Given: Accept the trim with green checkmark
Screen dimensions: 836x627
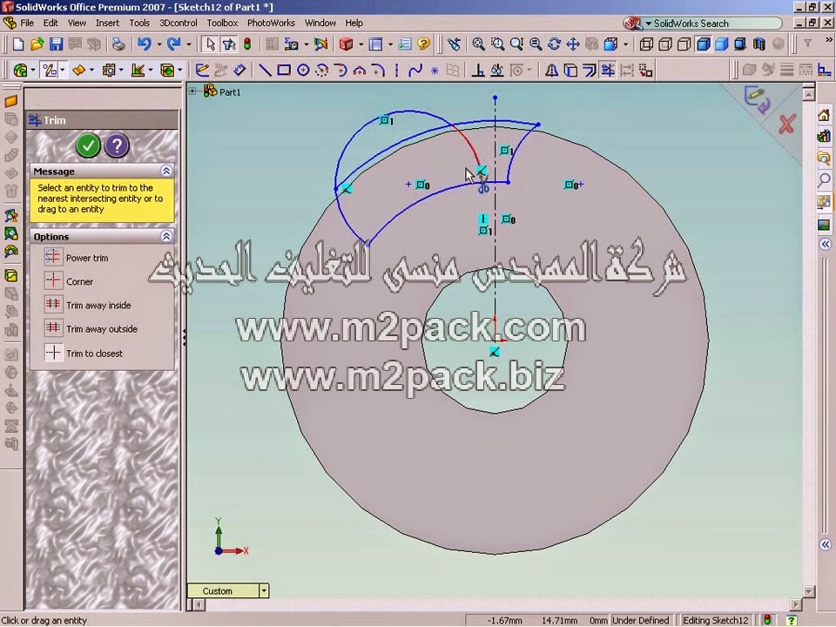Looking at the screenshot, I should pyautogui.click(x=88, y=145).
